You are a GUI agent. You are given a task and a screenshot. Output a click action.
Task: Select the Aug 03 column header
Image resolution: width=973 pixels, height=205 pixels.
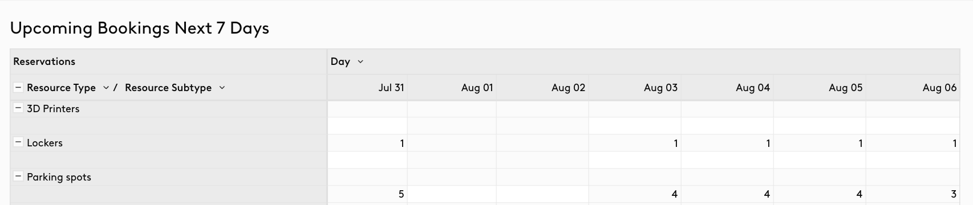pos(635,88)
